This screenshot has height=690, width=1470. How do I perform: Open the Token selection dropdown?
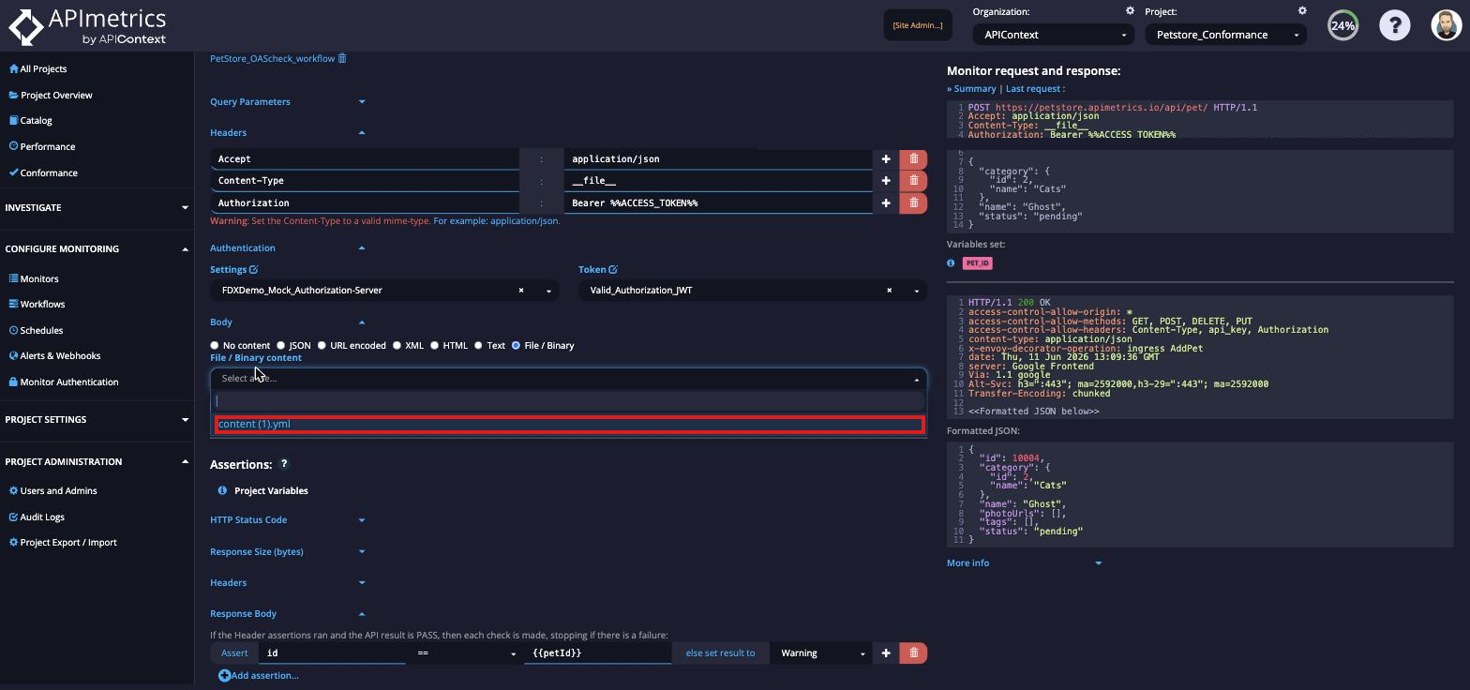[x=917, y=292]
